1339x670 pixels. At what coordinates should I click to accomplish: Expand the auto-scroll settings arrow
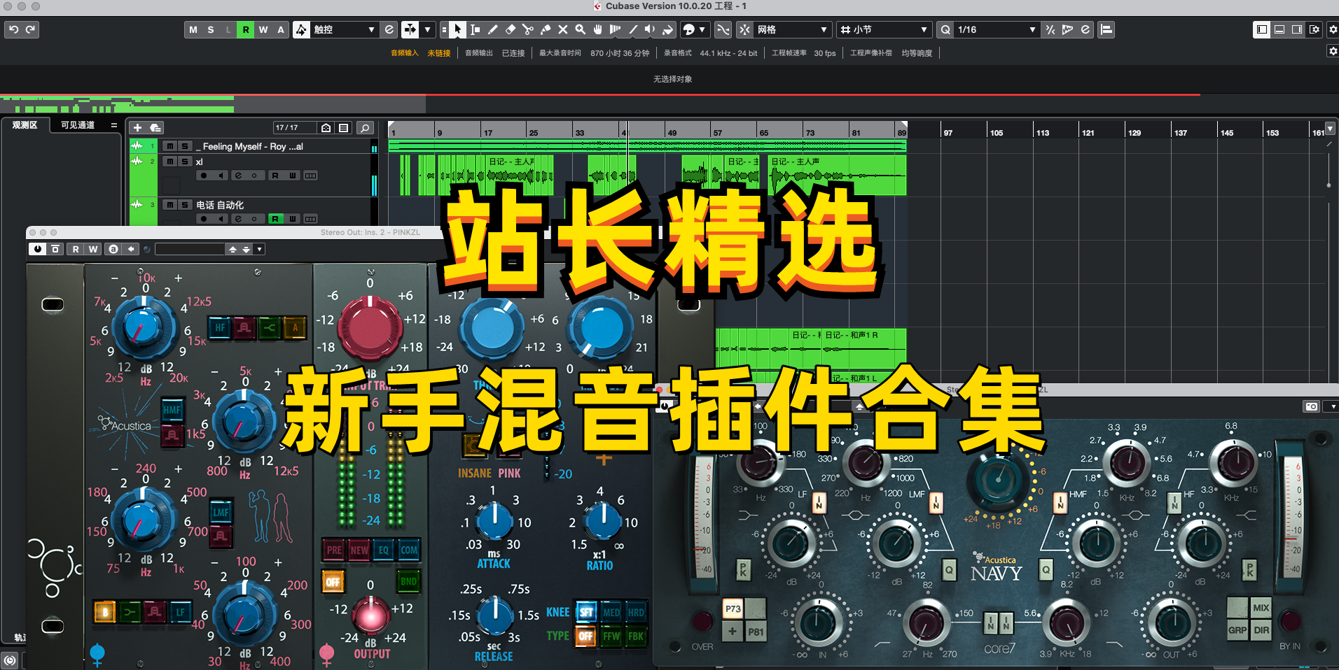click(x=427, y=29)
